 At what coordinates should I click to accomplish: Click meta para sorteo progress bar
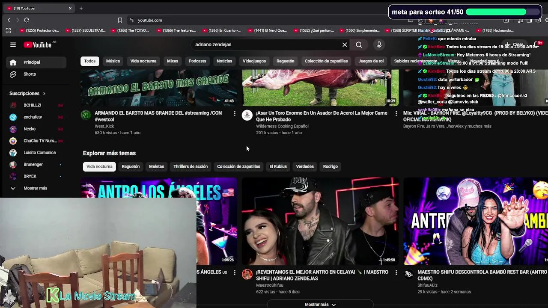(x=503, y=12)
